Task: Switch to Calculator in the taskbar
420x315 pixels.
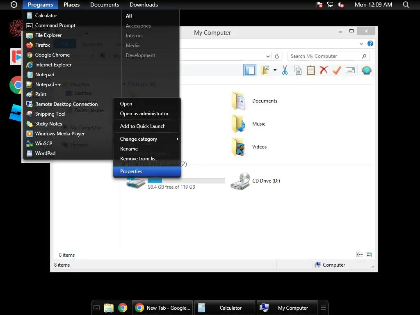Action: coord(225,308)
